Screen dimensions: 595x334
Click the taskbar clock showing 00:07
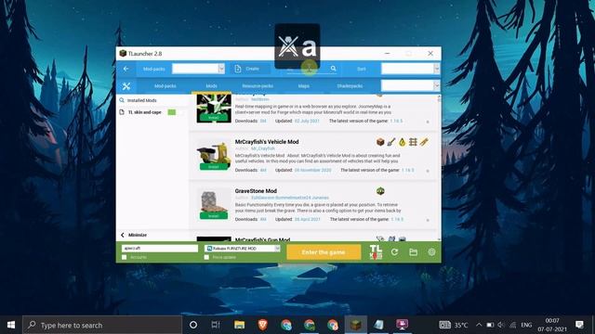coord(552,321)
